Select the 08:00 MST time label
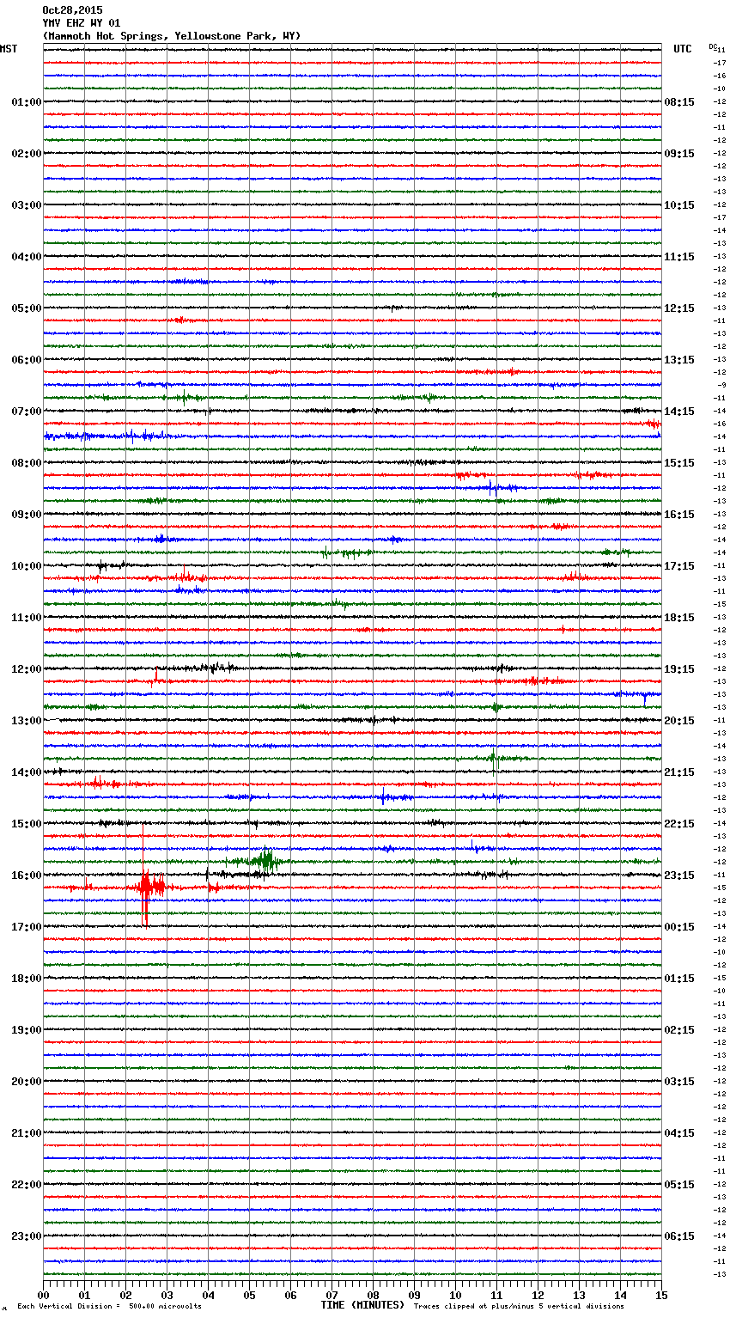Image resolution: width=730 pixels, height=1318 pixels. click(x=27, y=463)
